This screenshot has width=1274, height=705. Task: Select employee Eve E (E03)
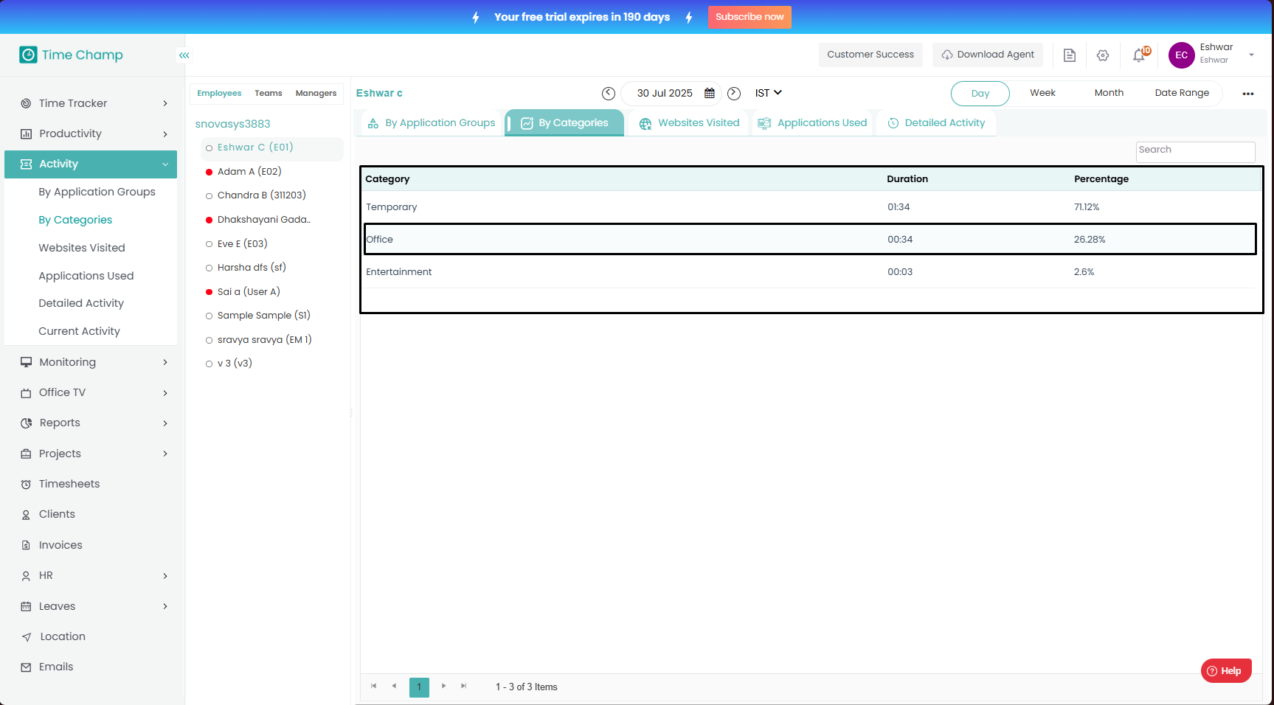(242, 244)
